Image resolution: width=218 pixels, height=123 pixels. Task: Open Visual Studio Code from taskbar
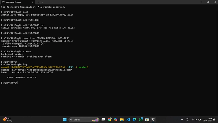(128, 120)
